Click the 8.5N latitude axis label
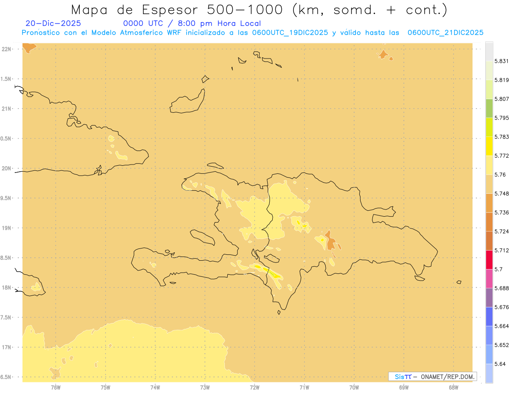The width and height of the screenshot is (509, 393). [6, 258]
